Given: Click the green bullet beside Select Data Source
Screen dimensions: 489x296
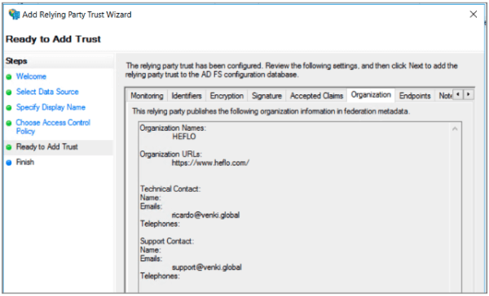Looking at the screenshot, I should point(9,92).
